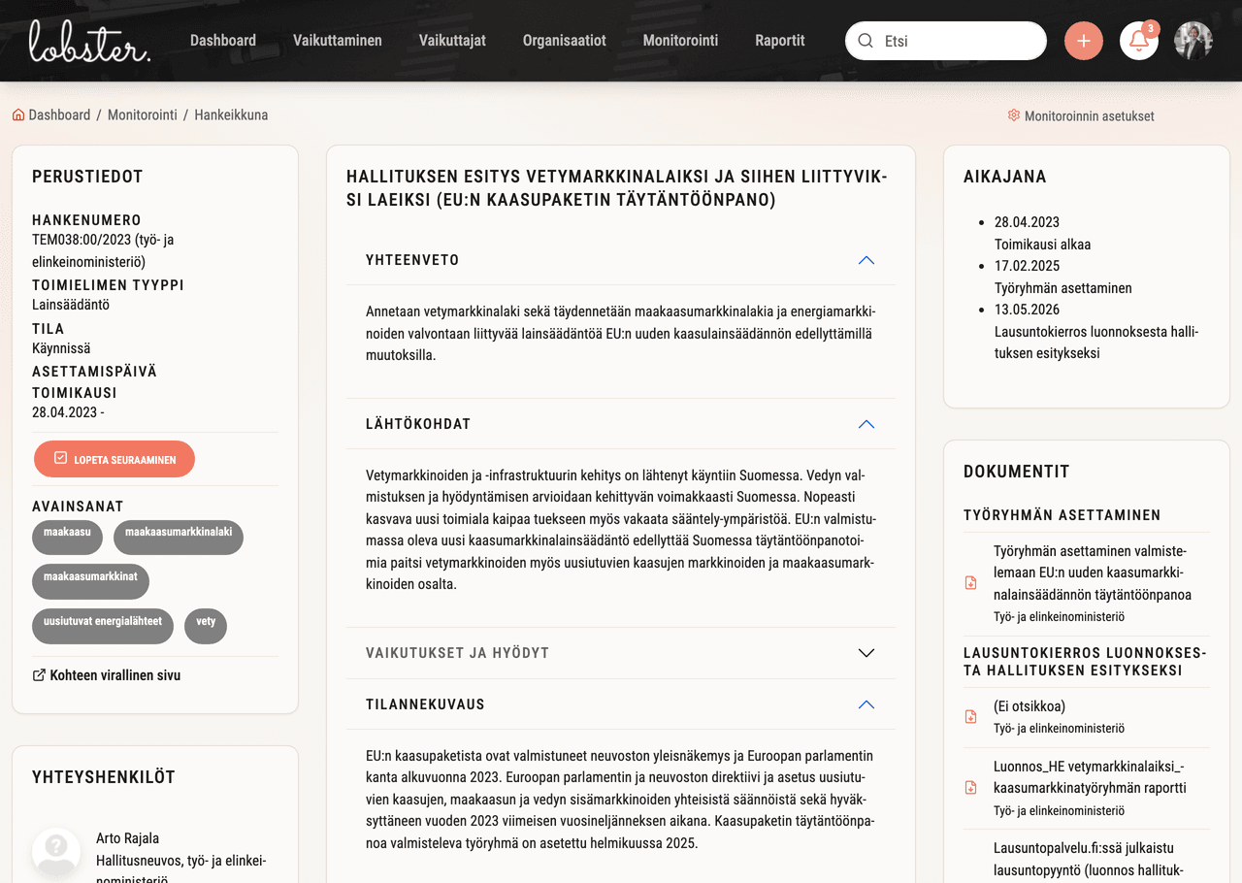Open the user profile avatar
This screenshot has width=1242, height=883.
[1193, 41]
